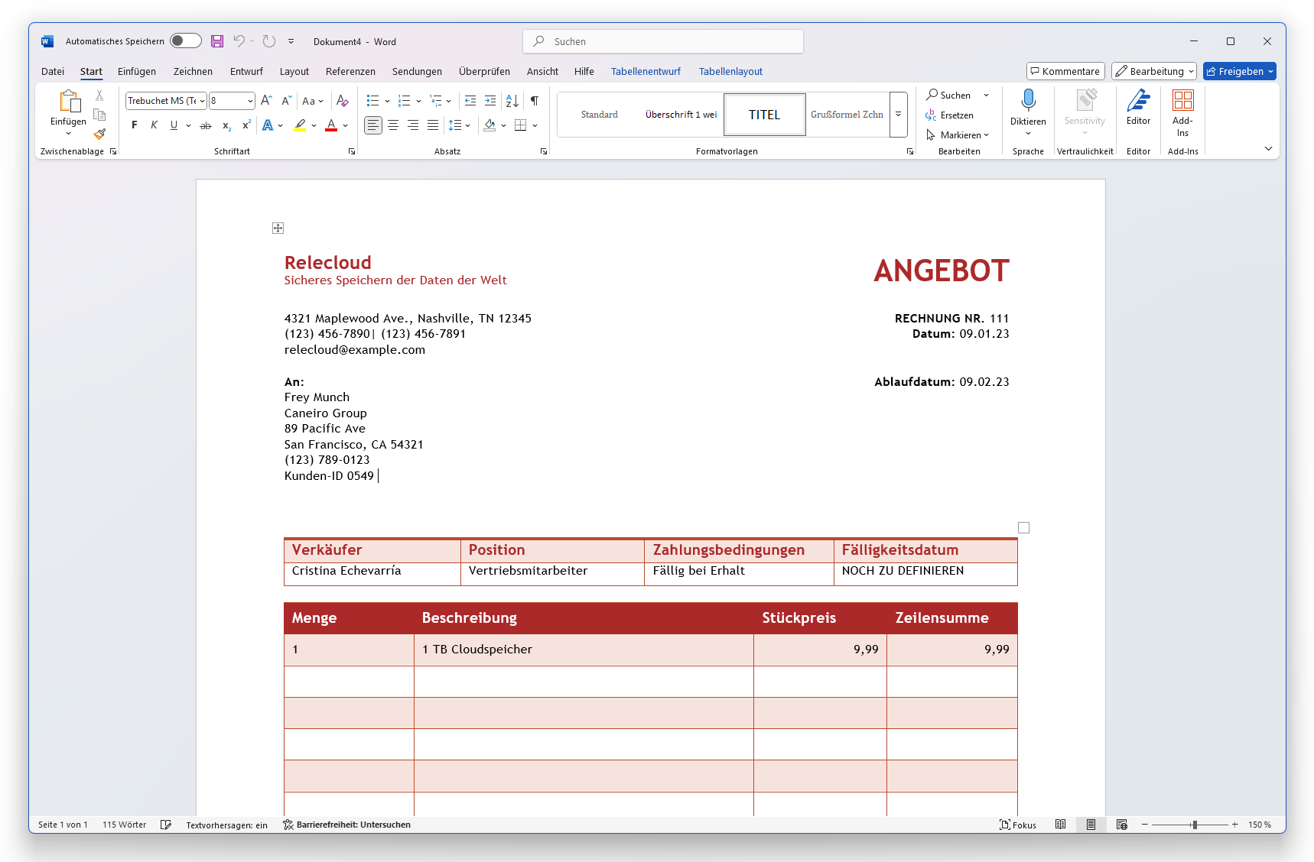Sort text with the A-Z sort icon
Viewport: 1314px width, 862px height.
(x=512, y=101)
